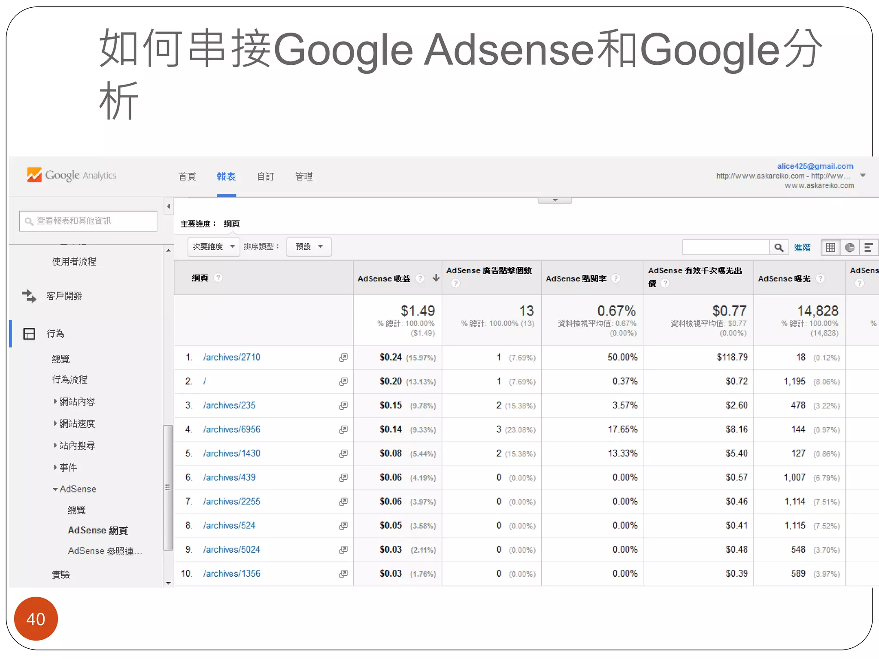879x659 pixels.
Task: Click help icon next to 網頁 column header
Action: point(218,278)
